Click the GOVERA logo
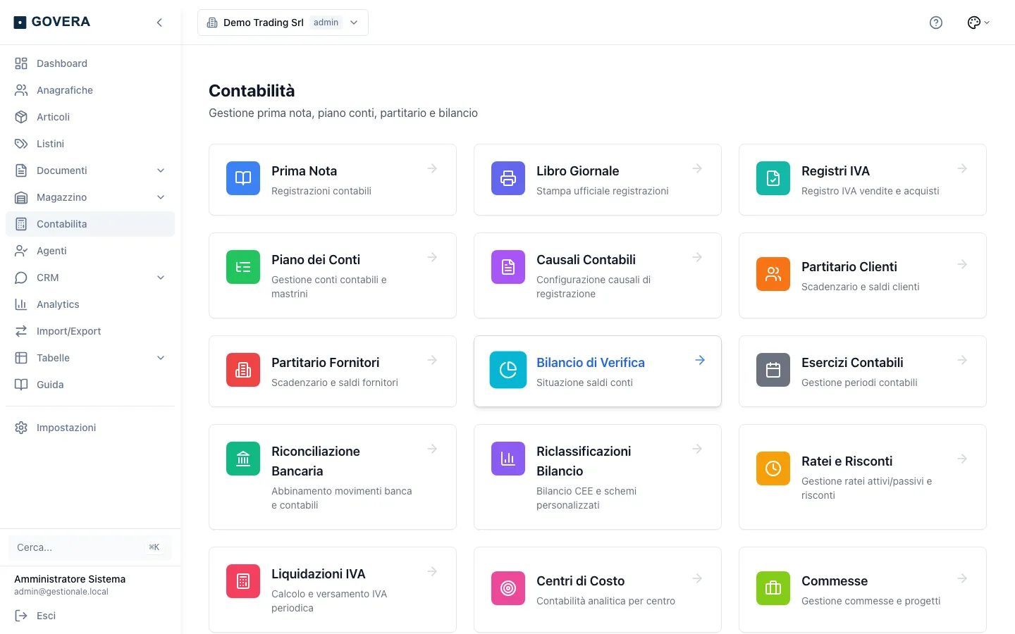Image resolution: width=1015 pixels, height=634 pixels. pyautogui.click(x=52, y=22)
